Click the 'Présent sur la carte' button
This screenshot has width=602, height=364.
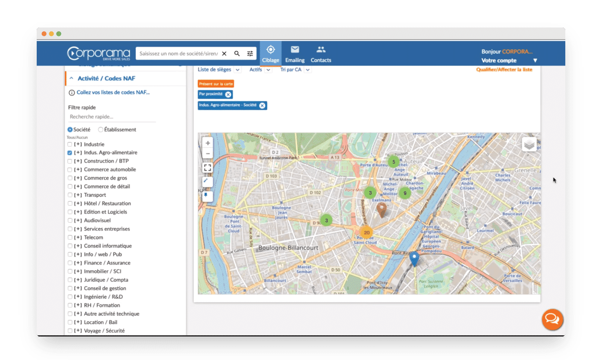pyautogui.click(x=216, y=84)
